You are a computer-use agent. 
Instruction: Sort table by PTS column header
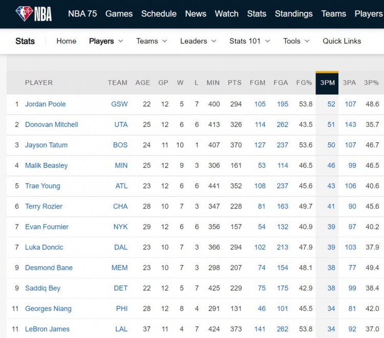[x=234, y=83]
